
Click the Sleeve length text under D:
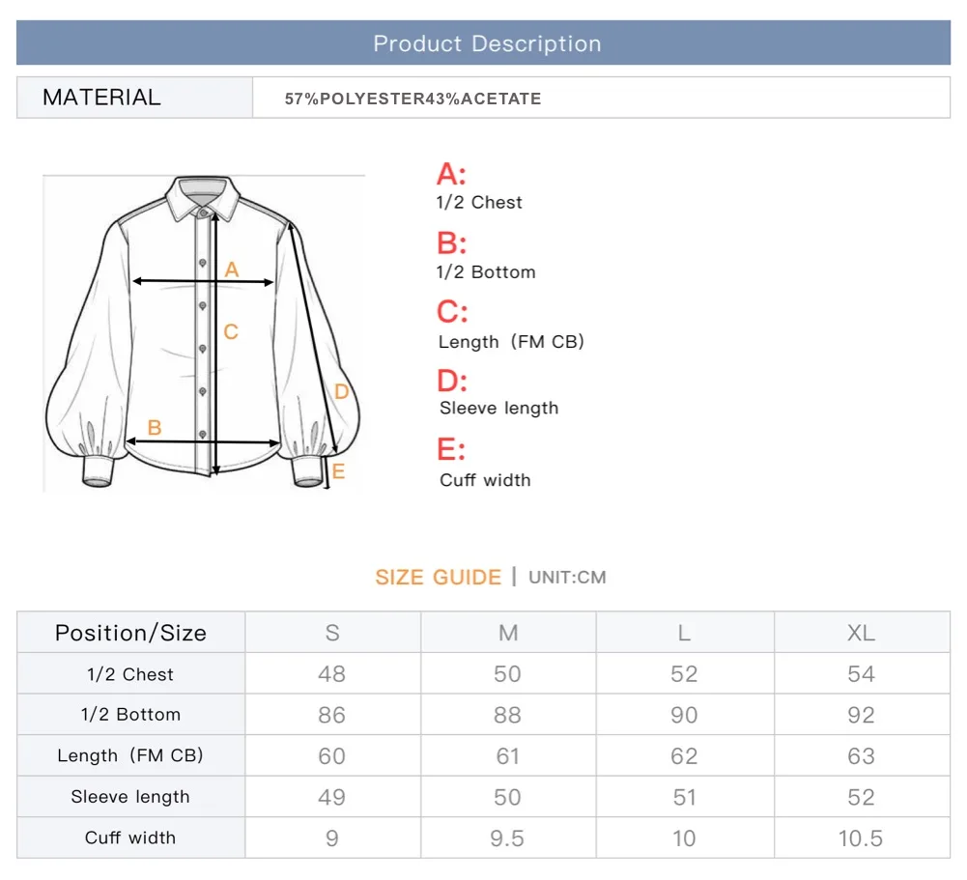[x=498, y=408]
